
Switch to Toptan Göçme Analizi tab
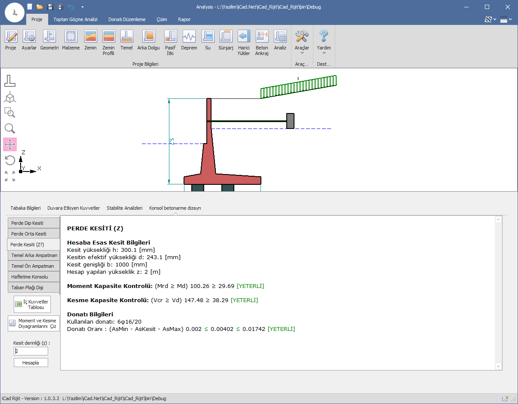point(76,19)
